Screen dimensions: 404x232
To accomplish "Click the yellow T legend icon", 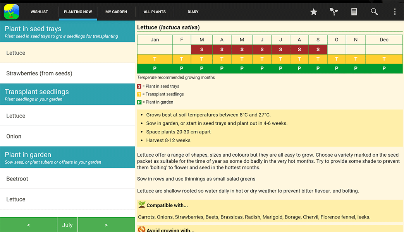I will click(139, 94).
